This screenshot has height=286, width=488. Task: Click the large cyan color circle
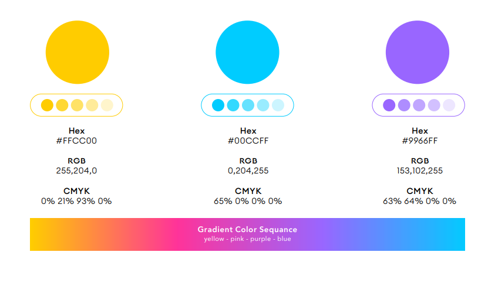click(x=247, y=52)
